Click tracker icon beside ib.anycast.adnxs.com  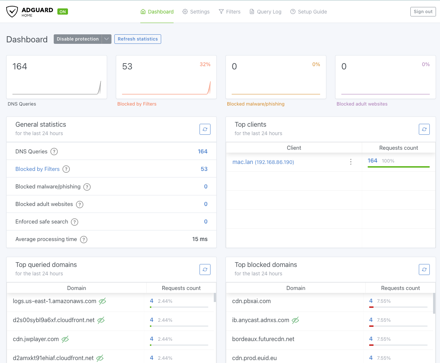(295, 320)
